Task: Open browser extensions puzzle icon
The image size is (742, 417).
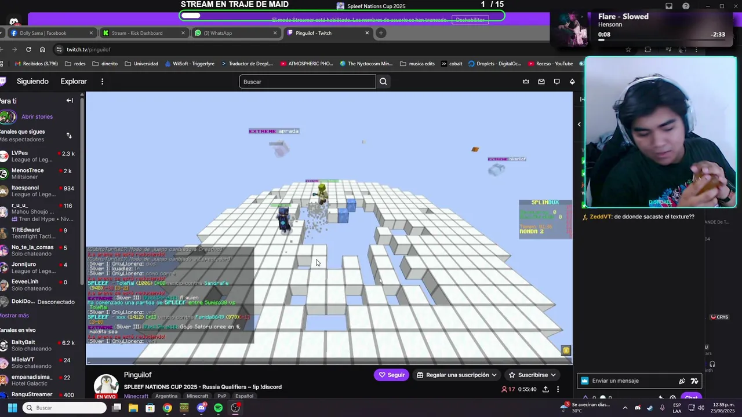Action: (x=648, y=49)
